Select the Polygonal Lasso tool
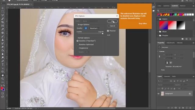This screenshot has height=110, width=195. pos(2,15)
